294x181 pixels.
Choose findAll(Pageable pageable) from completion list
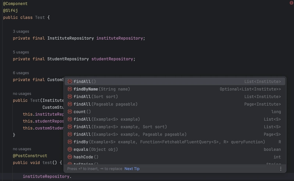click(x=175, y=104)
